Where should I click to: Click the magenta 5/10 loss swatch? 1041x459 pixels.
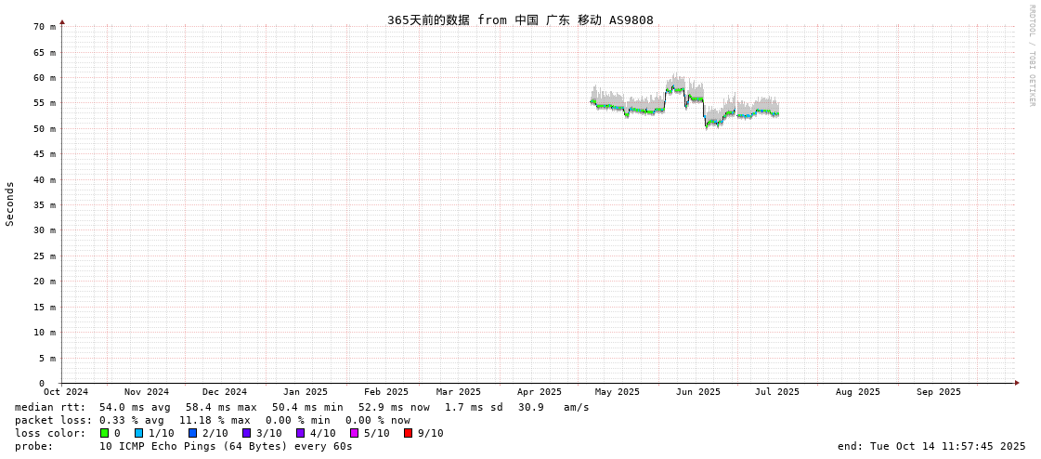[x=354, y=433]
